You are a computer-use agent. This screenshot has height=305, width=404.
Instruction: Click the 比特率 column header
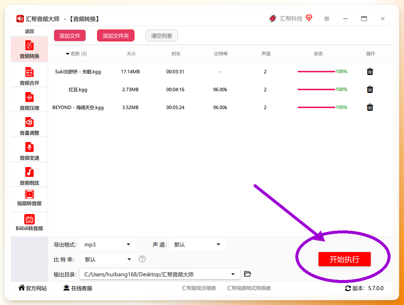221,54
